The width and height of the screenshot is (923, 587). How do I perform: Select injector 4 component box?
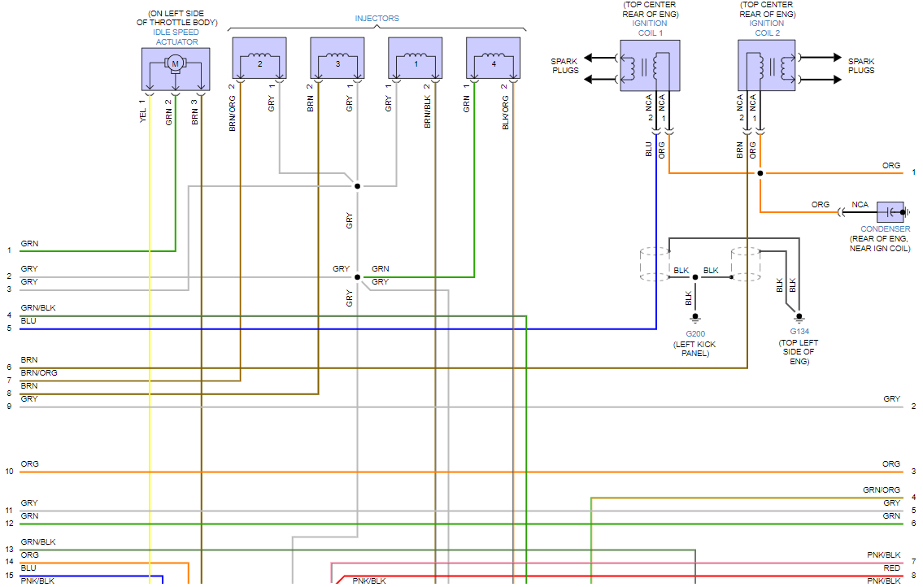pyautogui.click(x=494, y=59)
